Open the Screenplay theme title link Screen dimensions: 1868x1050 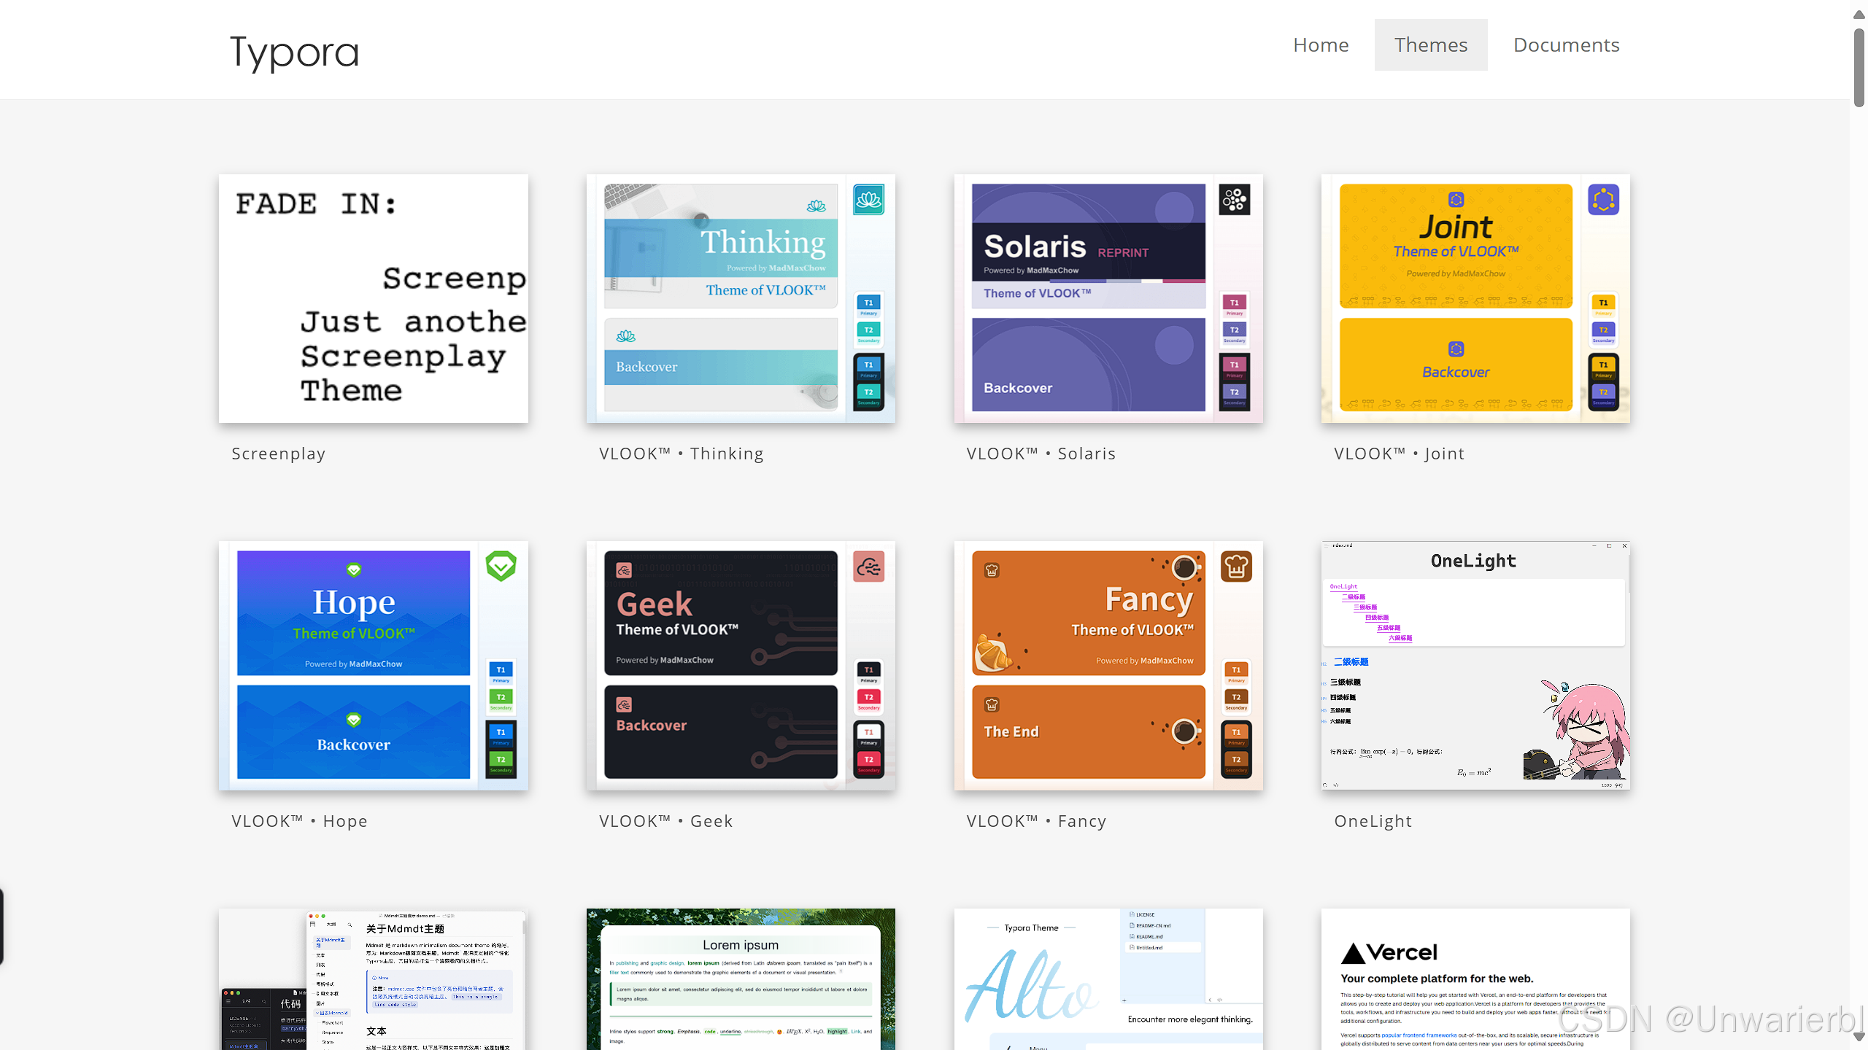(x=279, y=454)
